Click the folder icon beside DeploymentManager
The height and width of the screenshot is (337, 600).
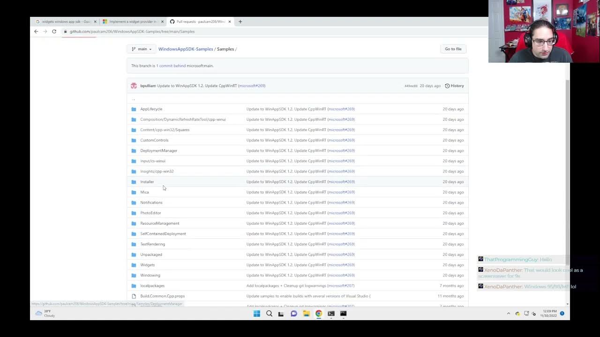pos(134,151)
